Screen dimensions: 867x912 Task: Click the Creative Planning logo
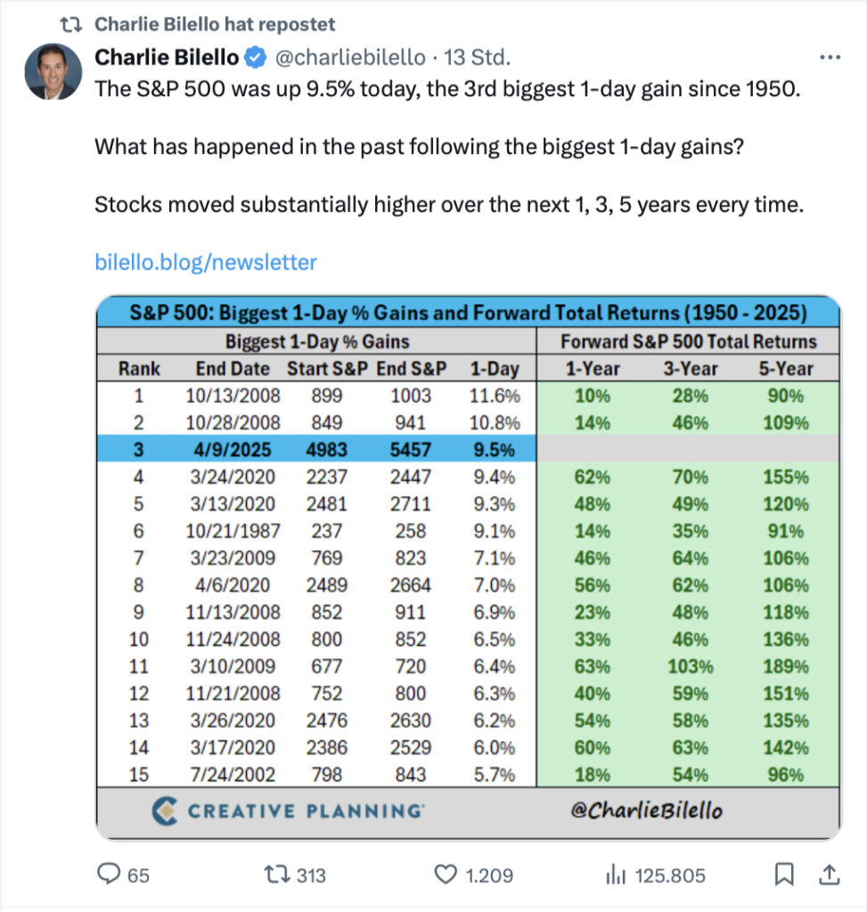click(x=287, y=810)
